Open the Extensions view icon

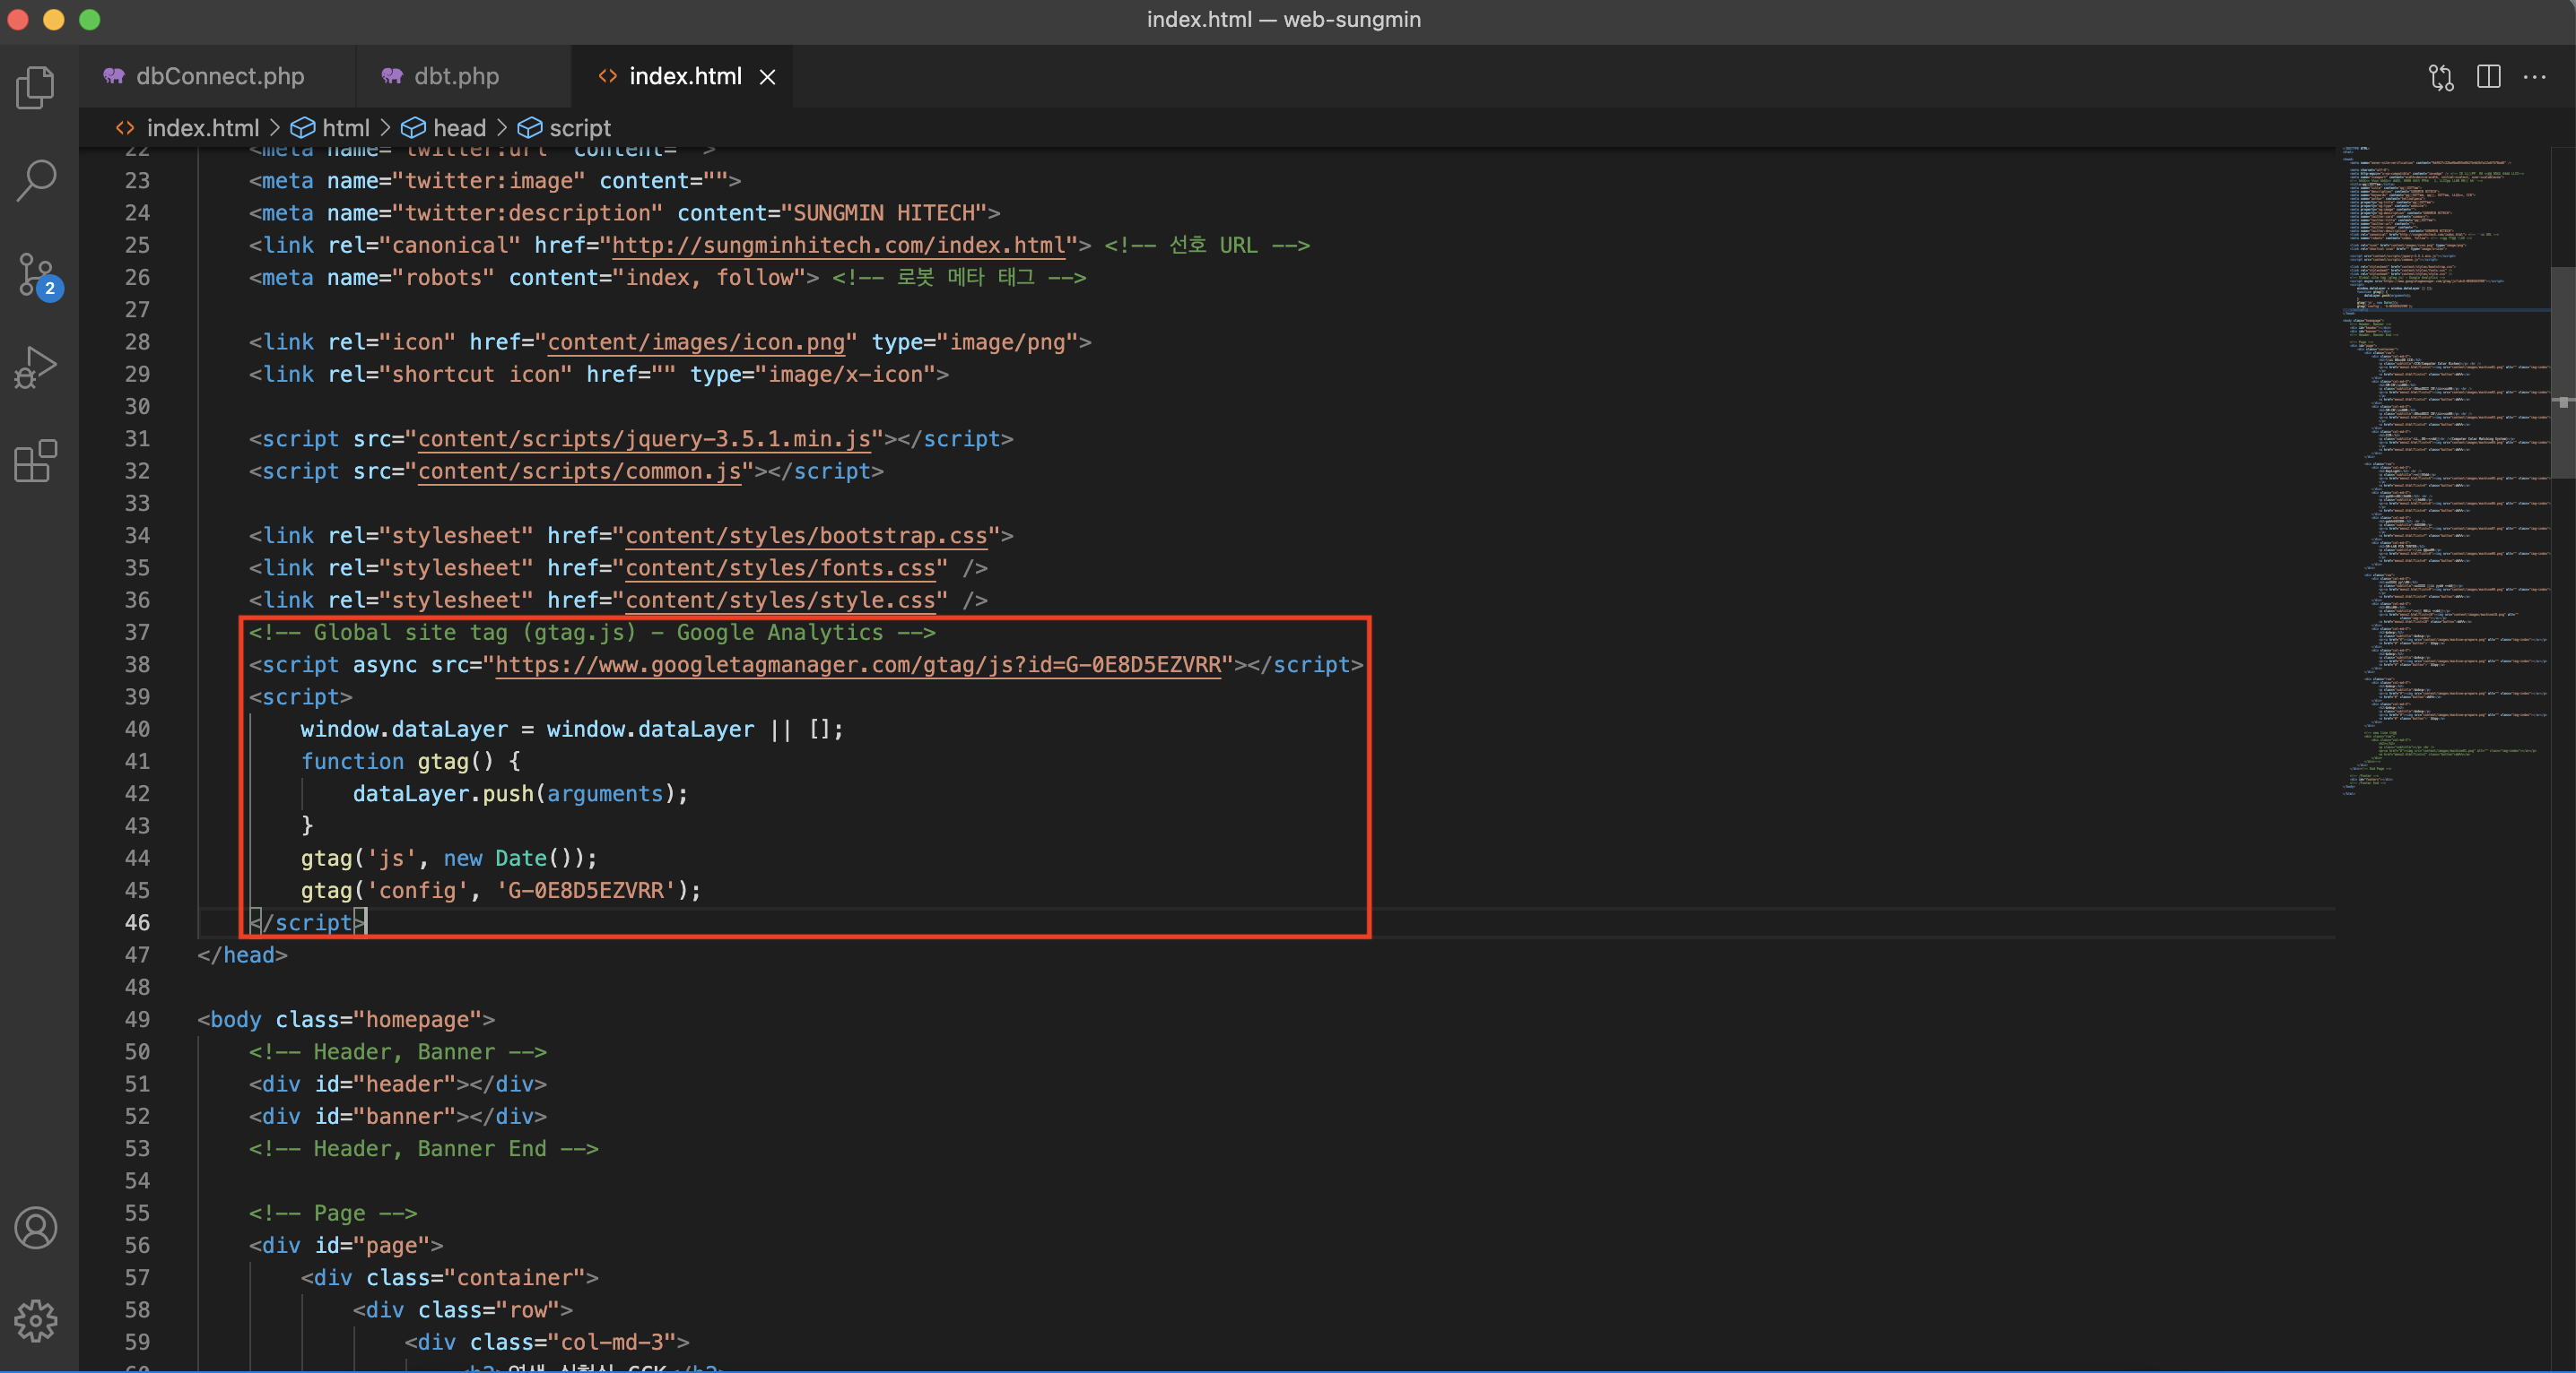36,461
